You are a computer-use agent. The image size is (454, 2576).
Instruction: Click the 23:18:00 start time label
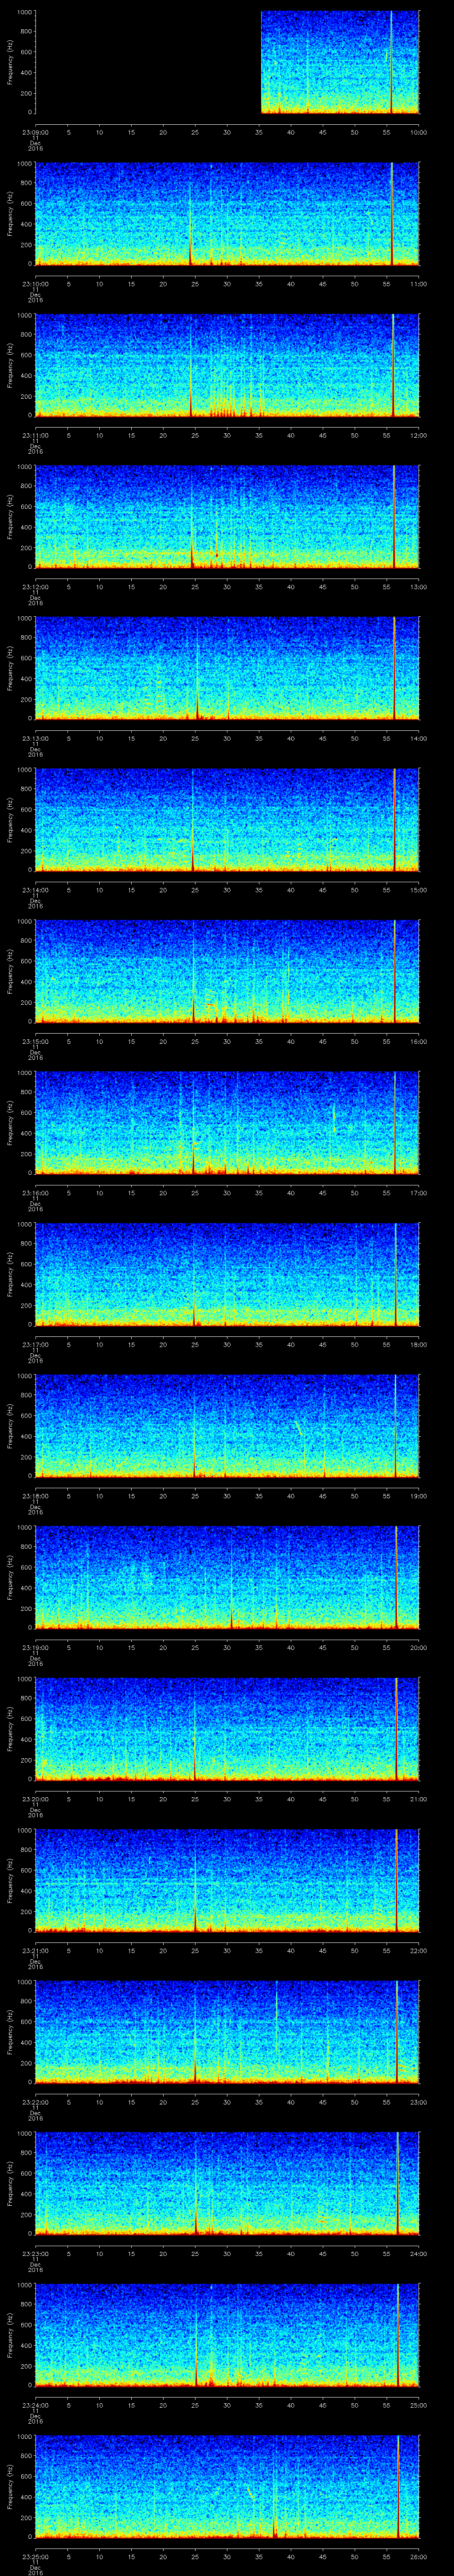[35, 1496]
